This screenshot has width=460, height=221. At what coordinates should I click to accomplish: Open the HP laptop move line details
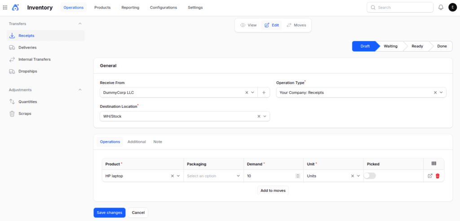(x=430, y=176)
